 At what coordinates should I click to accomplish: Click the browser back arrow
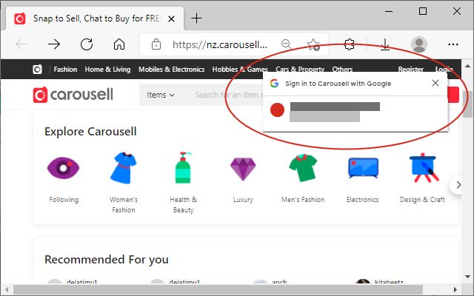coord(21,44)
